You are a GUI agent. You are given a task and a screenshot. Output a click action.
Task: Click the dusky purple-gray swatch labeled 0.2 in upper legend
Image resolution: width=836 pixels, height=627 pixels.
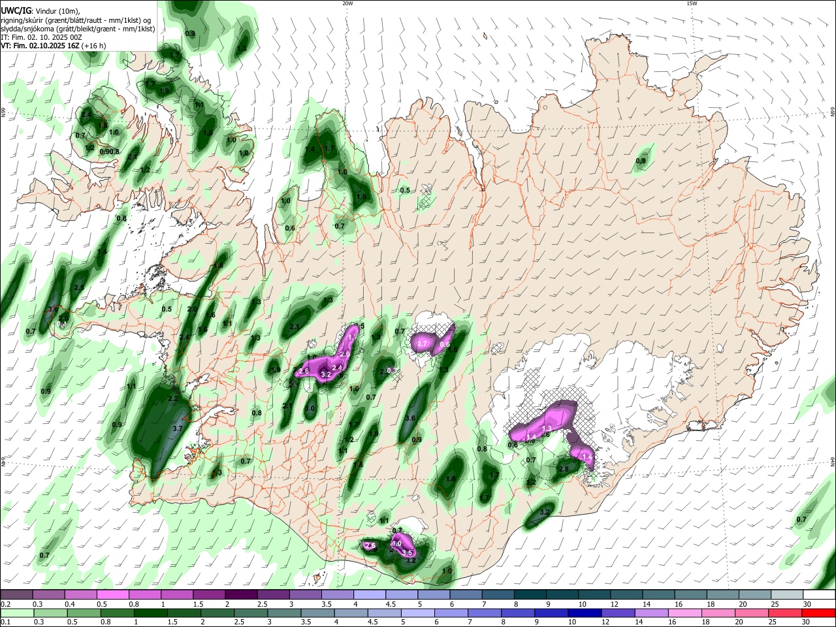(16, 594)
